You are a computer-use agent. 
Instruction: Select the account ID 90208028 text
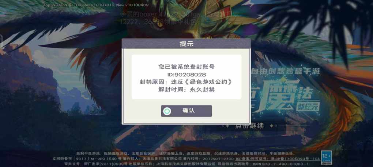[186, 75]
